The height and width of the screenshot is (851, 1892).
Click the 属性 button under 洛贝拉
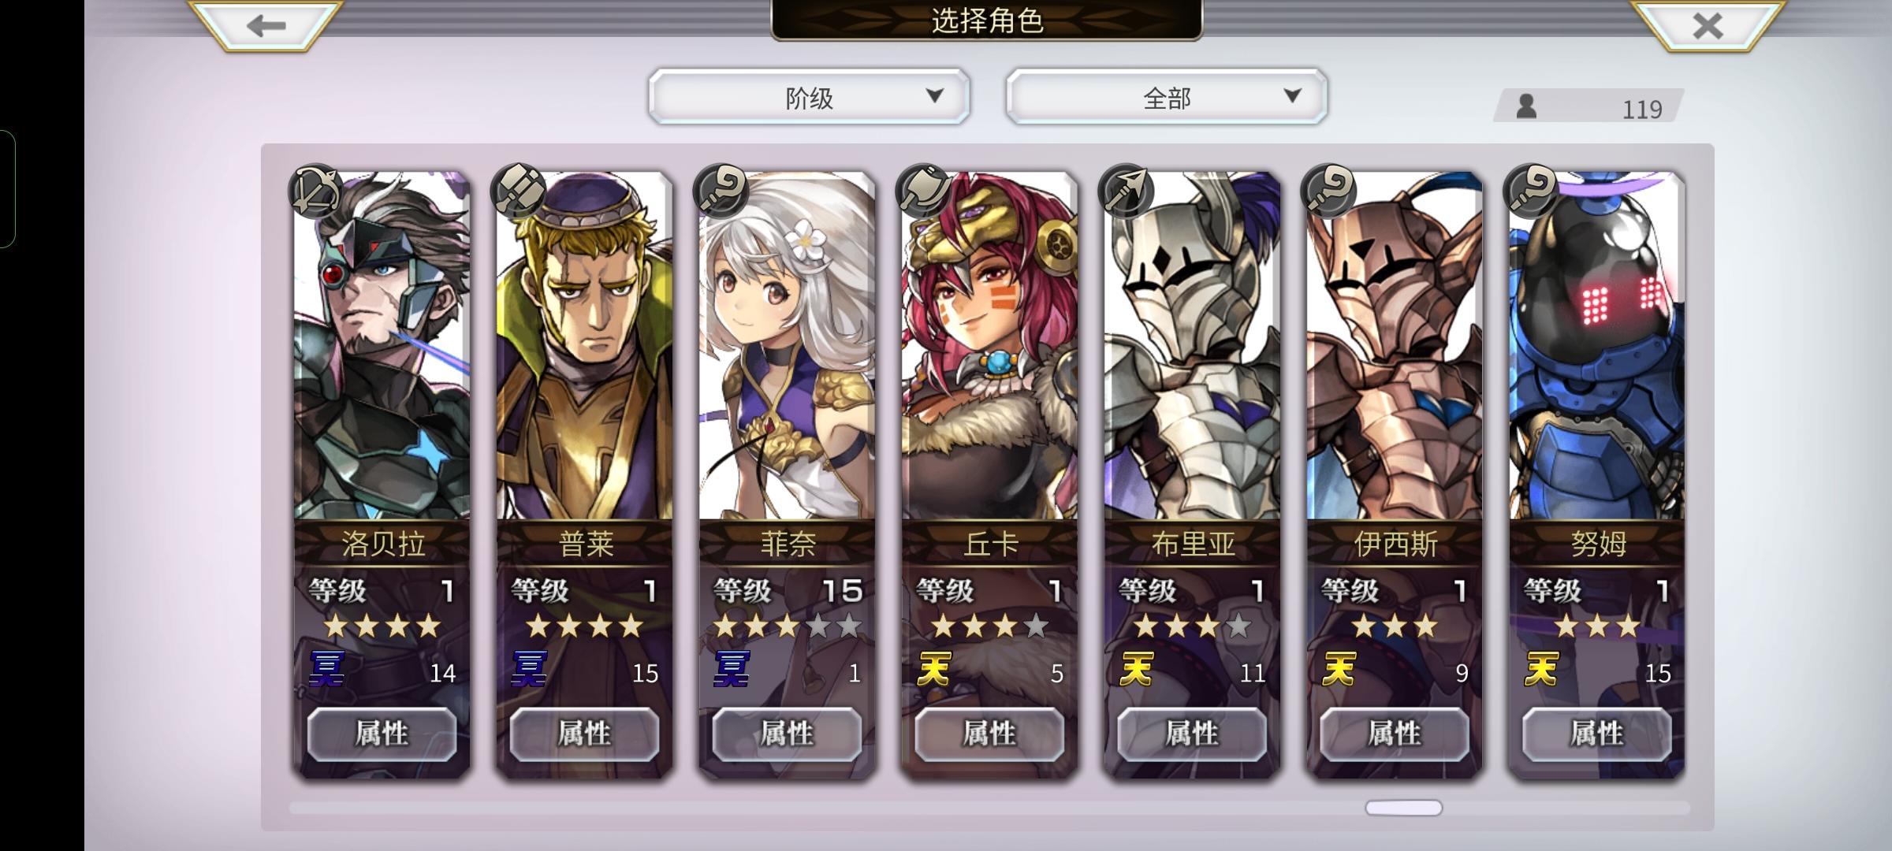tap(382, 734)
